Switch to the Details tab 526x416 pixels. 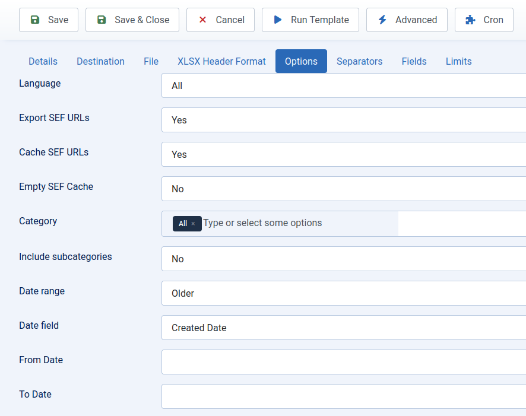[x=42, y=61]
